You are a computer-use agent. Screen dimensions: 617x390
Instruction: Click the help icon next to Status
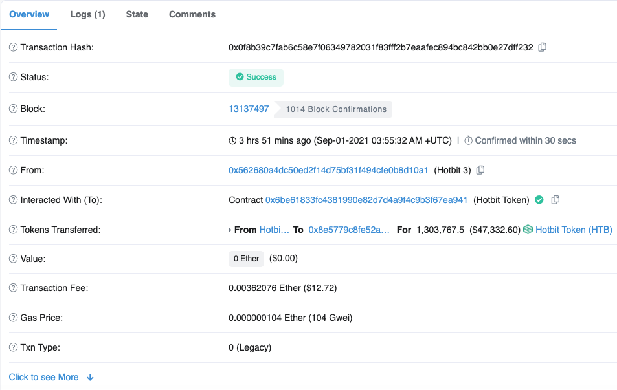point(13,77)
